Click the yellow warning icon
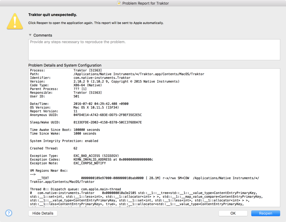The width and height of the screenshot is (286, 222). 15,21
